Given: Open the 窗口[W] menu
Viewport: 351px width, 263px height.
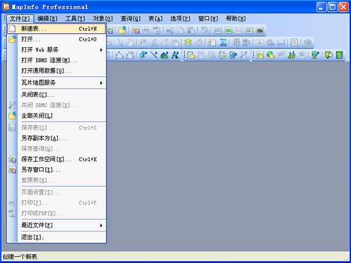Looking at the screenshot, I should [x=208, y=19].
